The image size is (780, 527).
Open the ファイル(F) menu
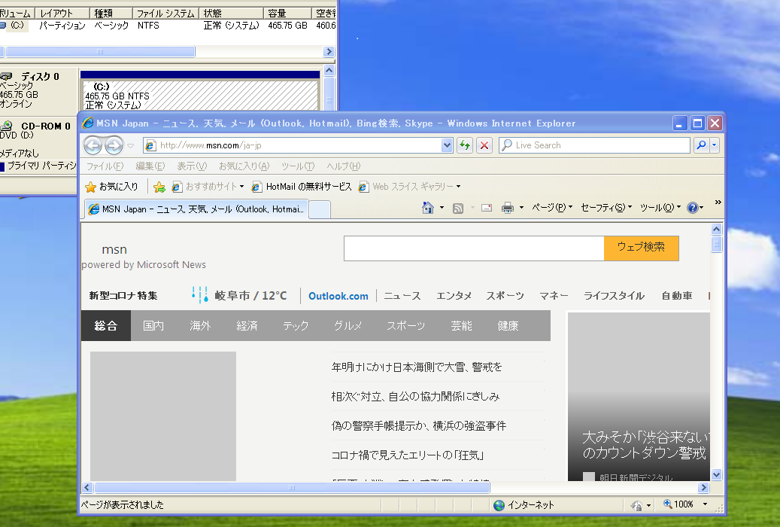[105, 166]
